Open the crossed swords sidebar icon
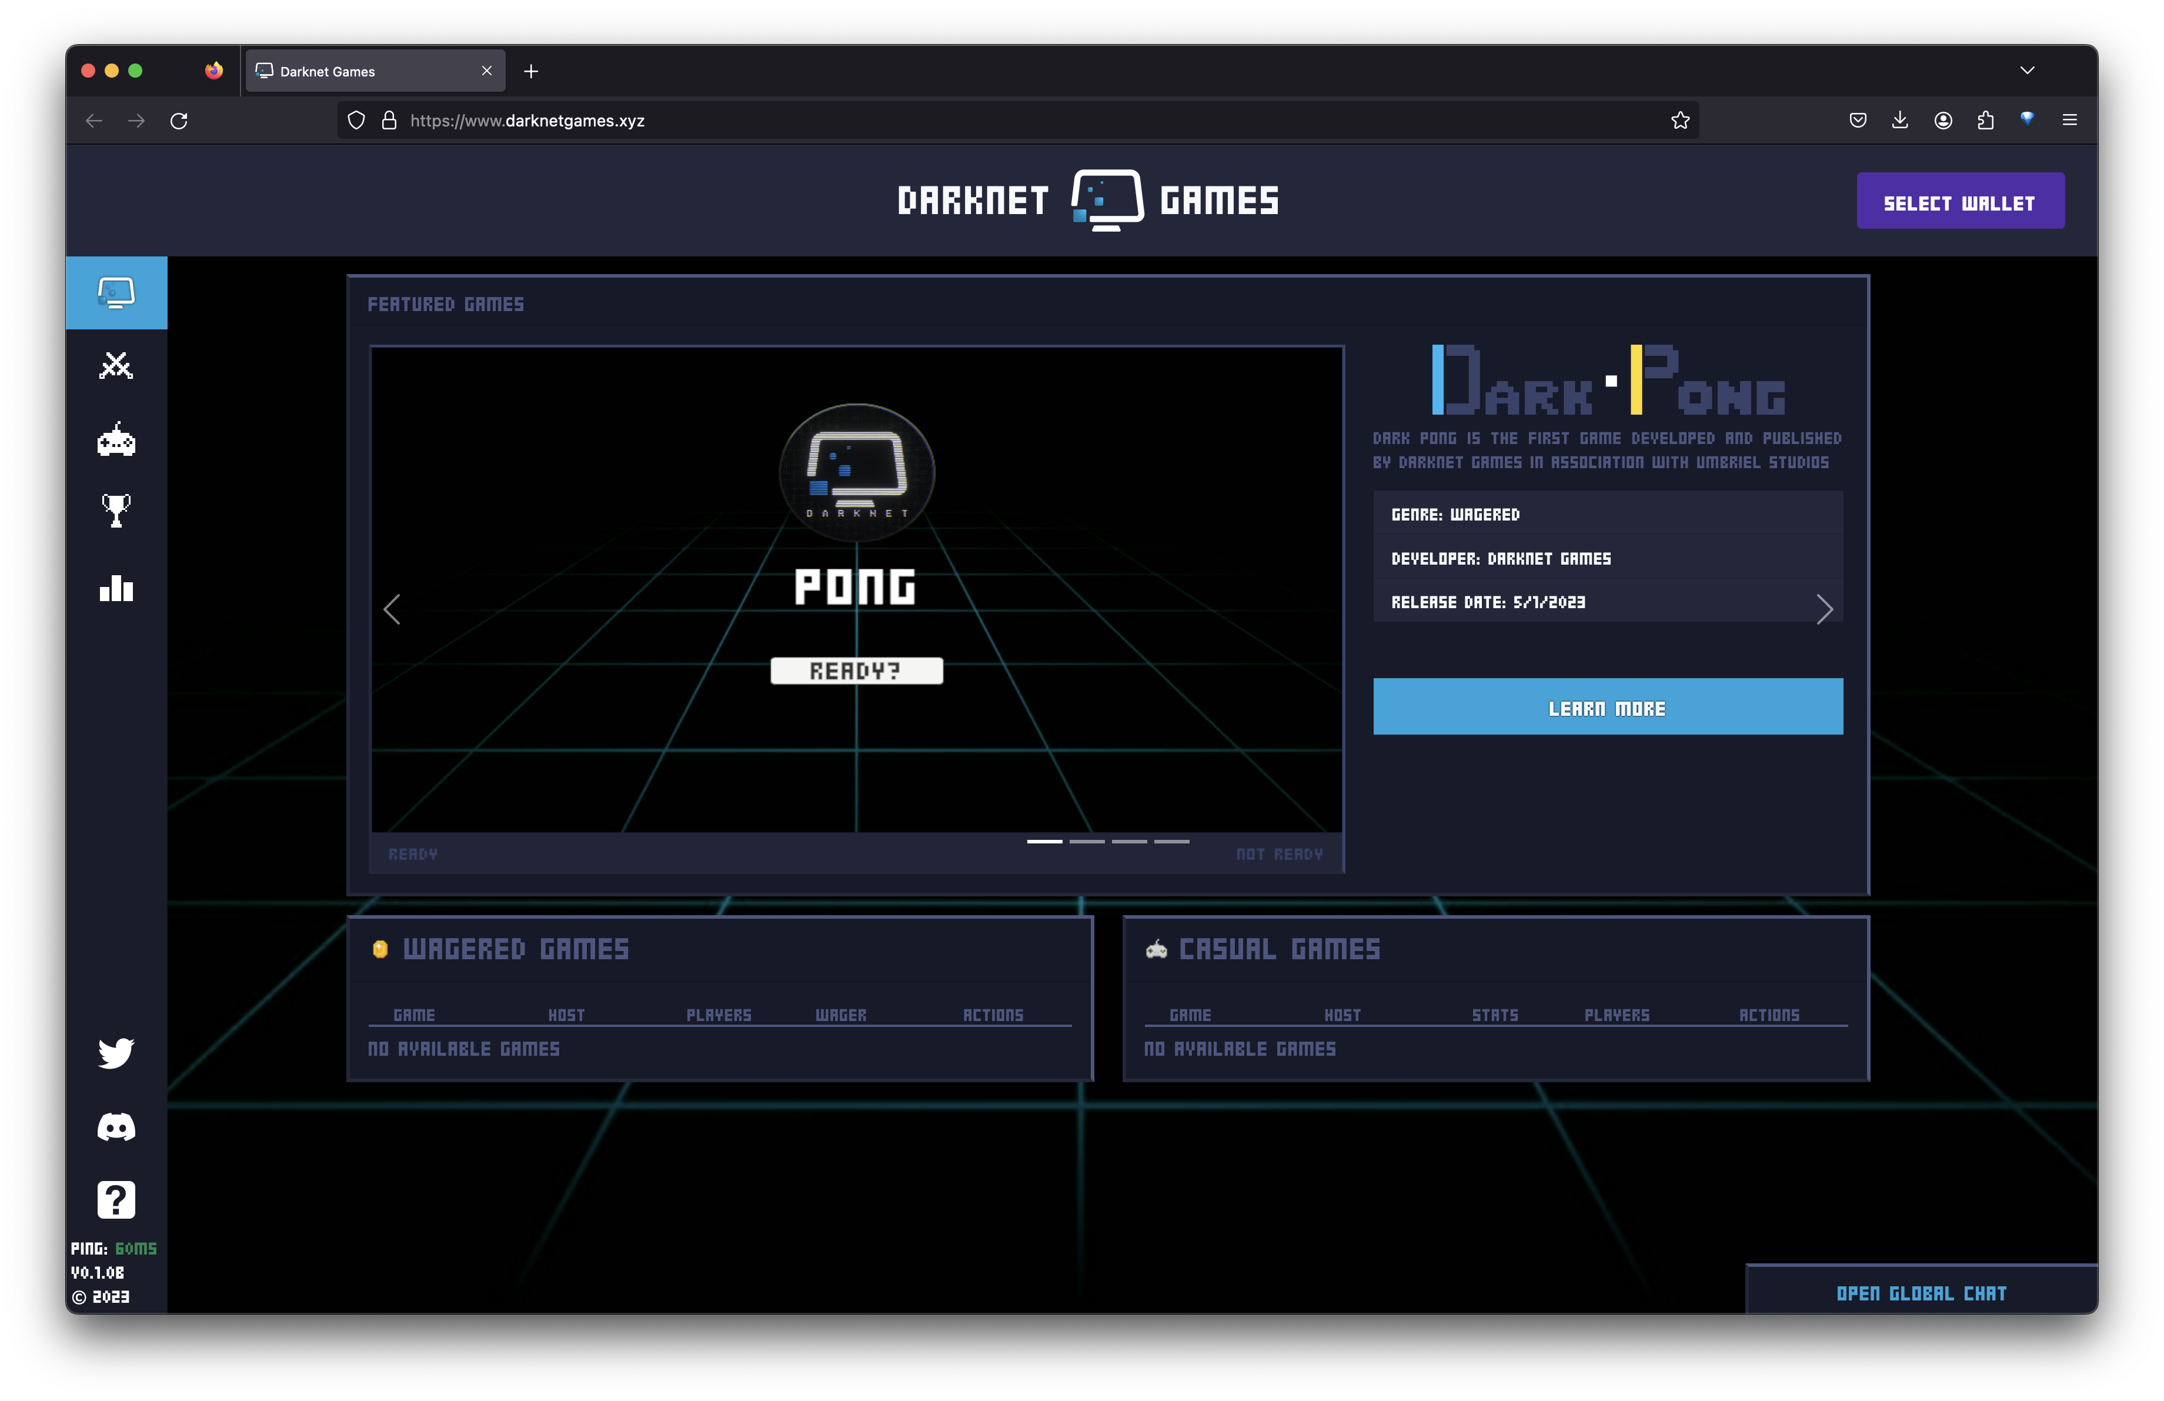Image resolution: width=2164 pixels, height=1401 pixels. [116, 365]
